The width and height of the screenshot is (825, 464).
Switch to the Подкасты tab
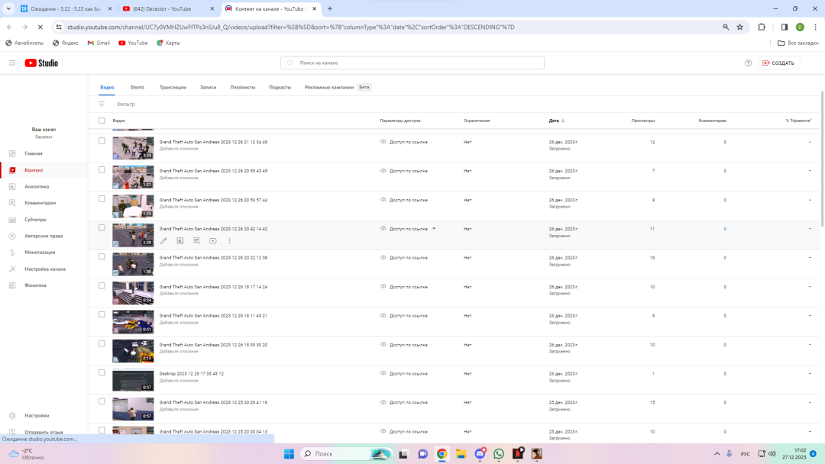coord(280,87)
